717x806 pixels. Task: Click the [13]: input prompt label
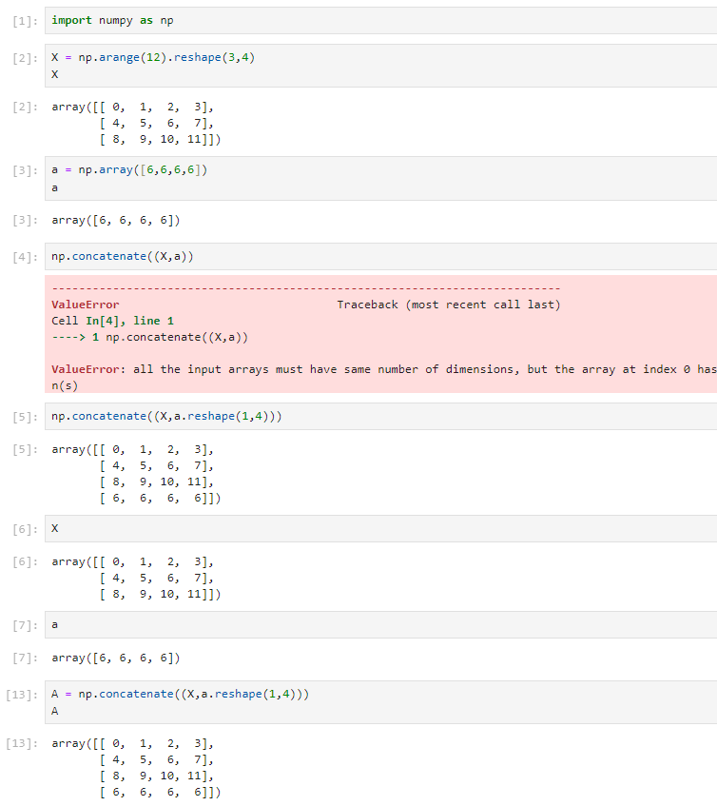point(22,695)
